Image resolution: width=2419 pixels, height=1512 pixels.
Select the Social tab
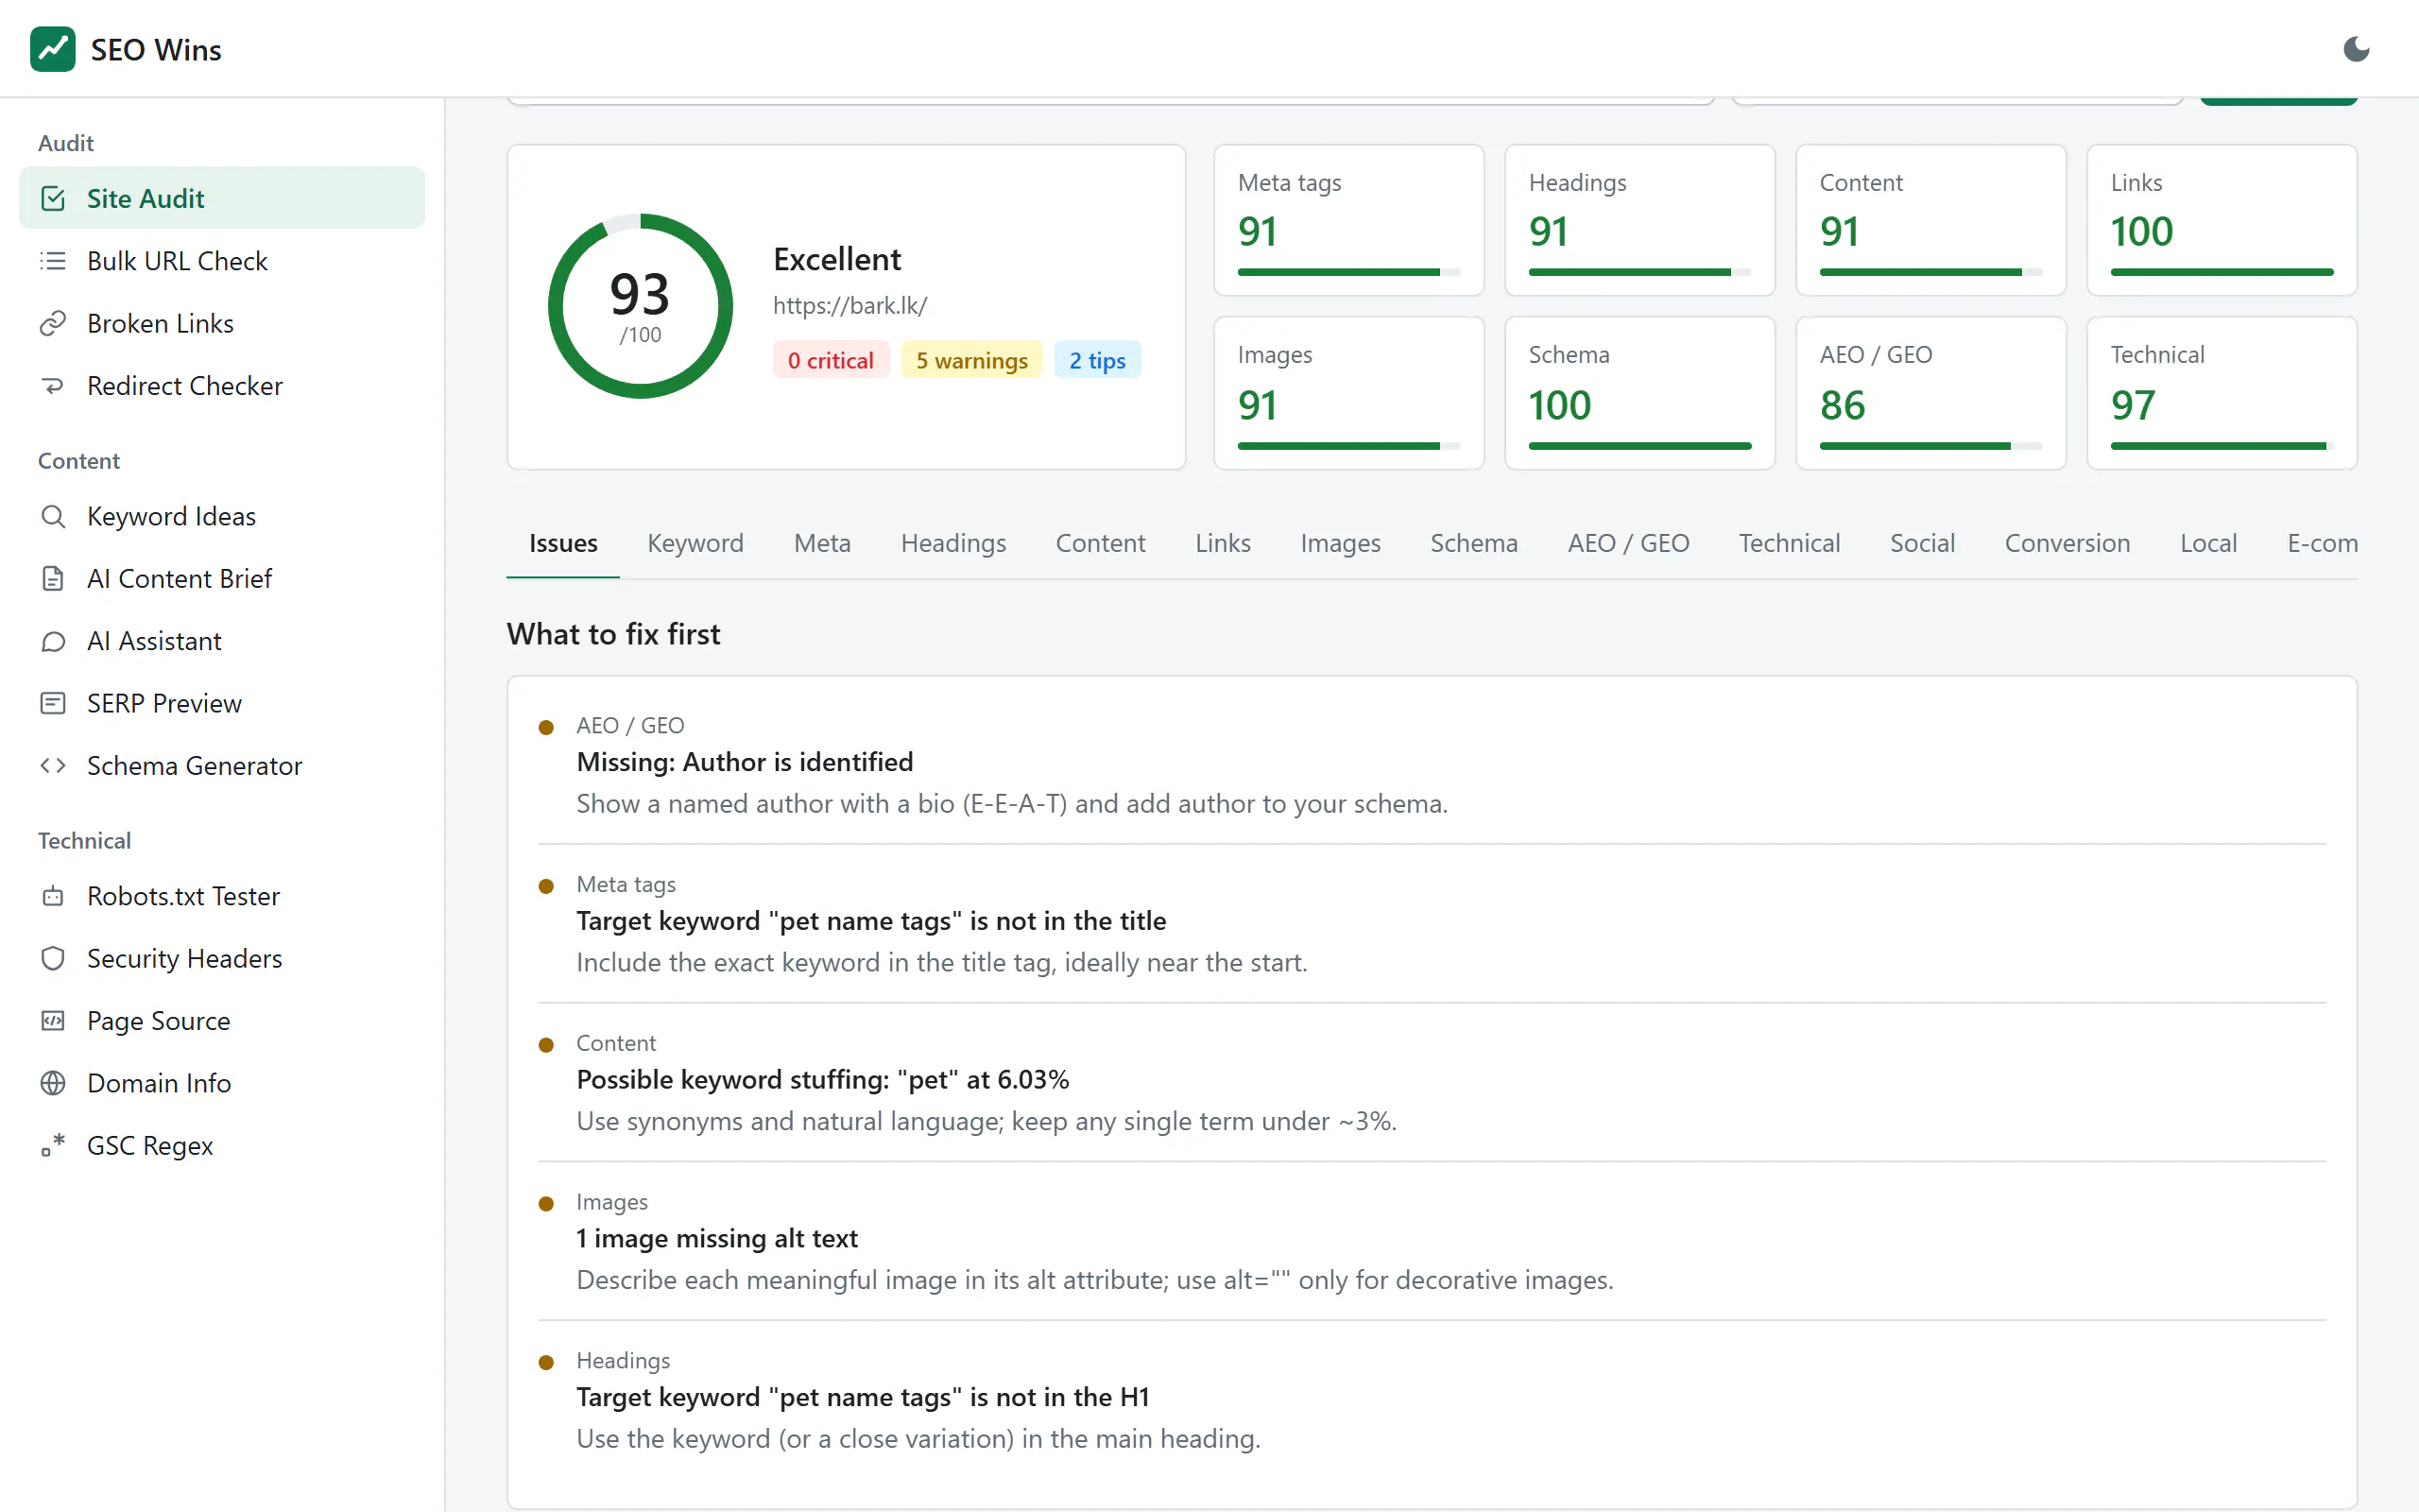[x=1922, y=543]
